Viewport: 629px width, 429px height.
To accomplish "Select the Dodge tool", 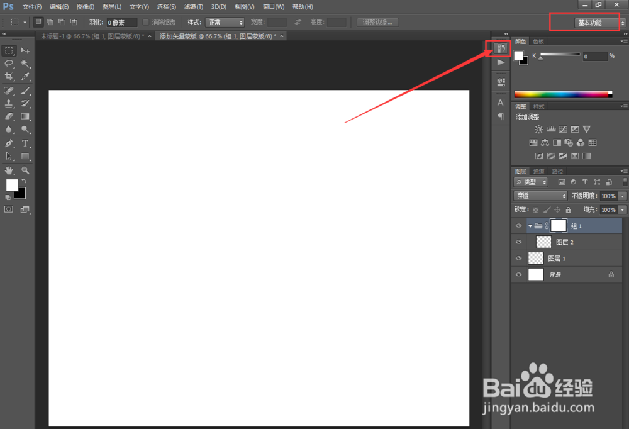I will (x=25, y=129).
